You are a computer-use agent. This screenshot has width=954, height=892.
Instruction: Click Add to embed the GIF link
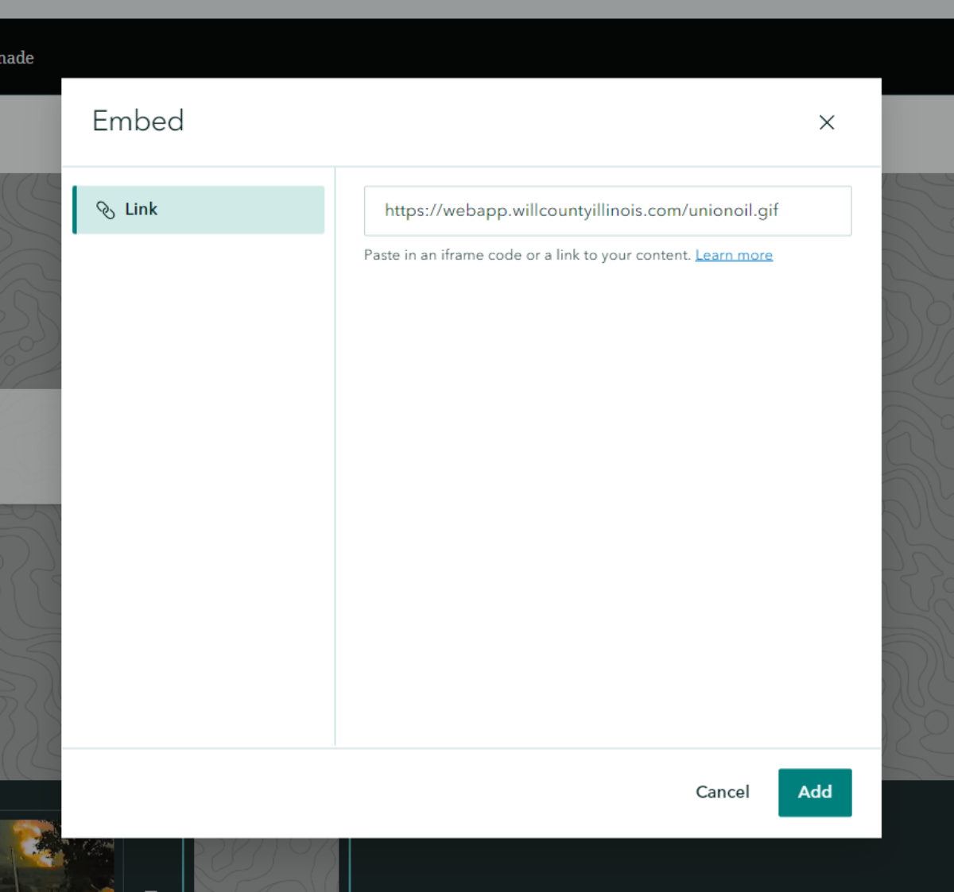click(x=815, y=792)
